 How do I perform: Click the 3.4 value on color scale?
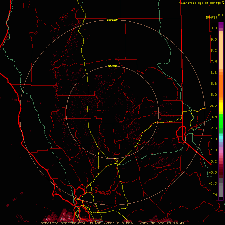pyautogui.click(x=214, y=117)
